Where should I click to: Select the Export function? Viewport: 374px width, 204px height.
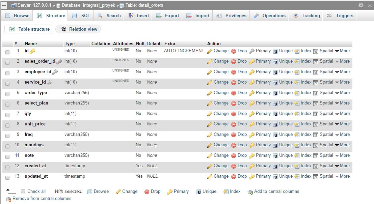click(170, 15)
